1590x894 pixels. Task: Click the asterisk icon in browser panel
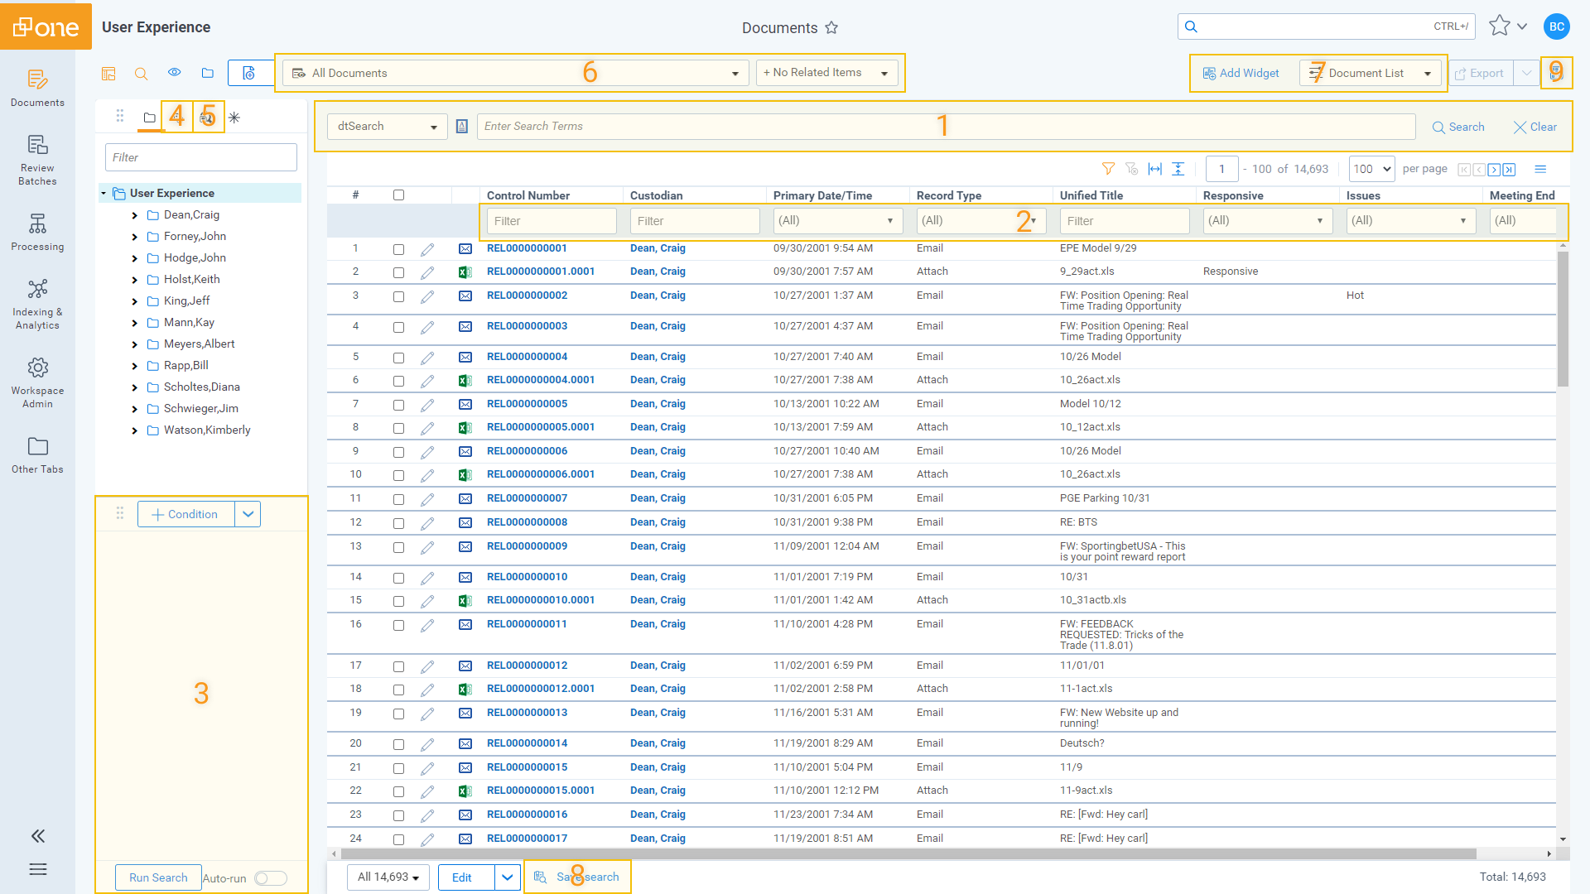click(x=234, y=118)
